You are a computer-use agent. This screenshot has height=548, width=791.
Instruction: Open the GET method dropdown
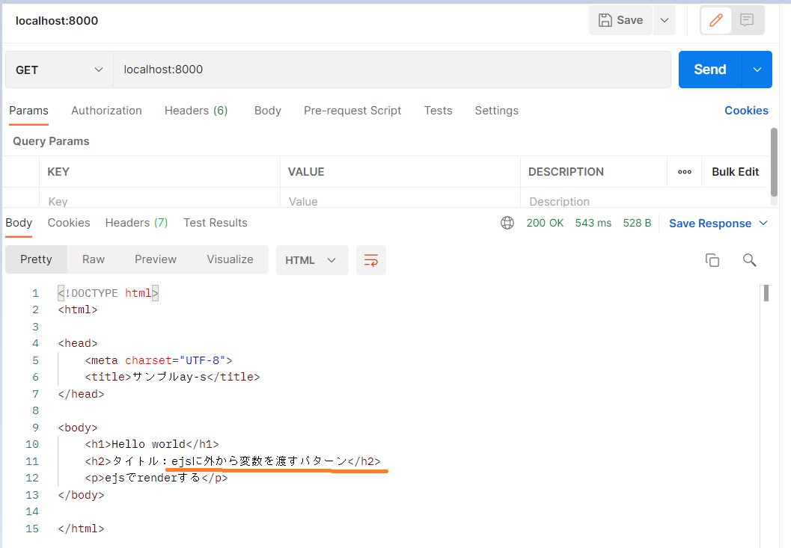coord(59,70)
